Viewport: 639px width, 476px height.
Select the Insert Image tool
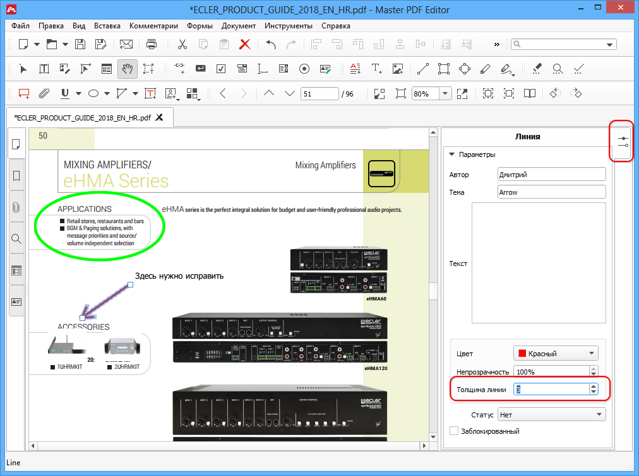tap(397, 69)
